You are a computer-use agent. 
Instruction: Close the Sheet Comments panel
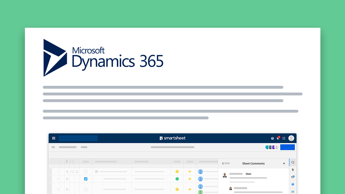pos(284,163)
